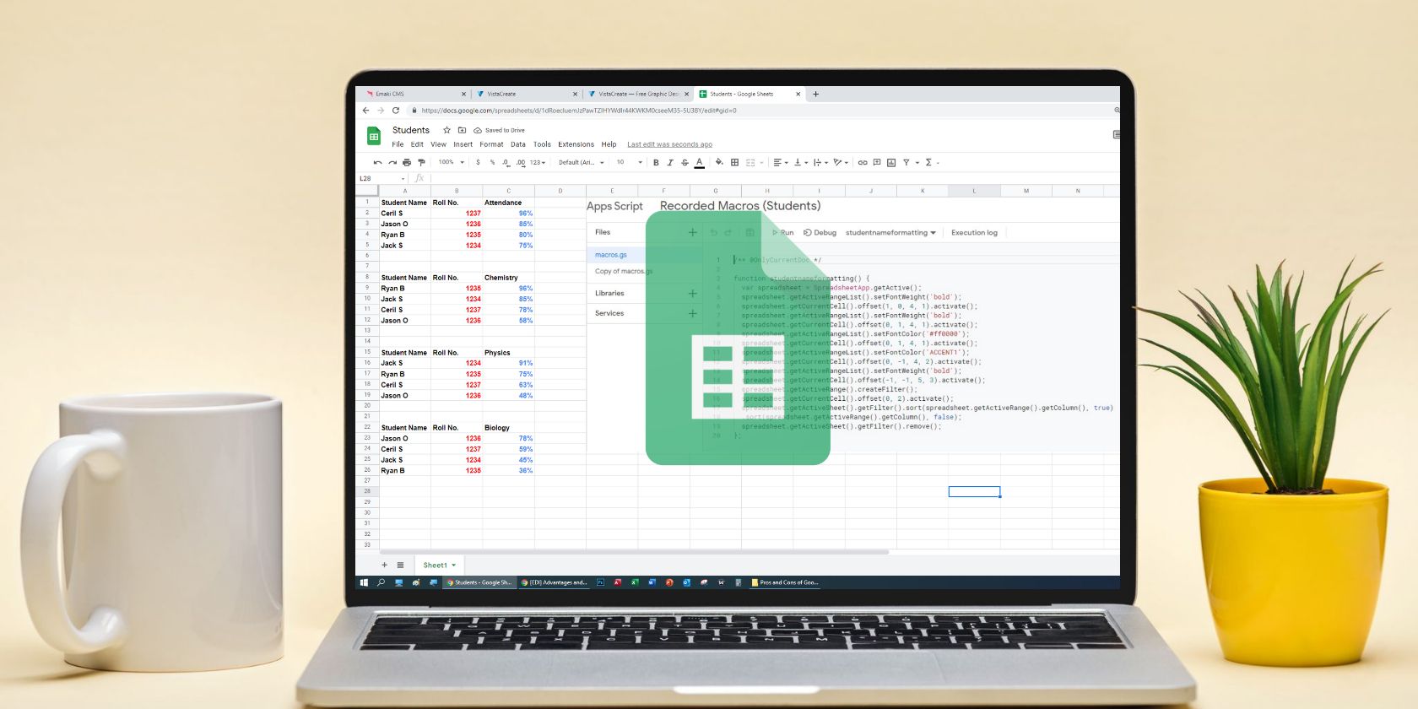Open the text color picker

point(699,163)
